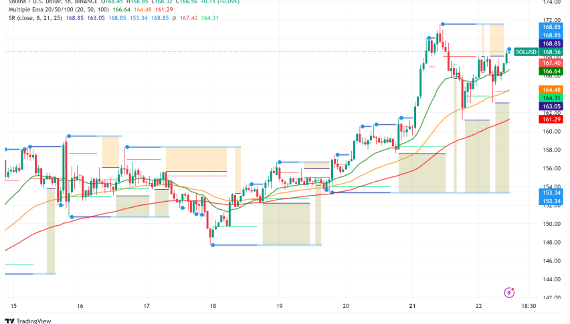Click the orange 164.48 label on price axis

coord(551,90)
